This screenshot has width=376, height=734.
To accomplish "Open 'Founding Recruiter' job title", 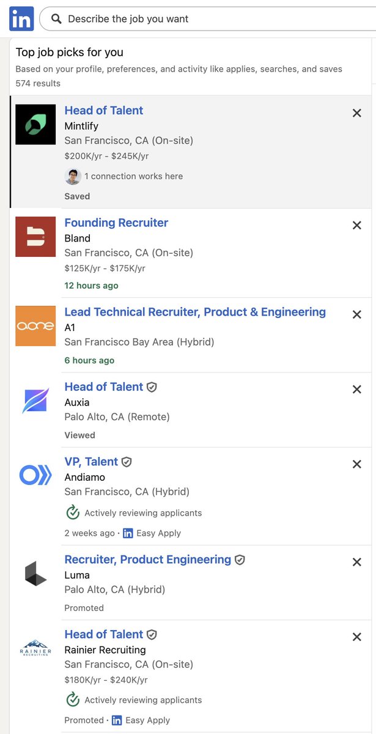I will pyautogui.click(x=116, y=223).
